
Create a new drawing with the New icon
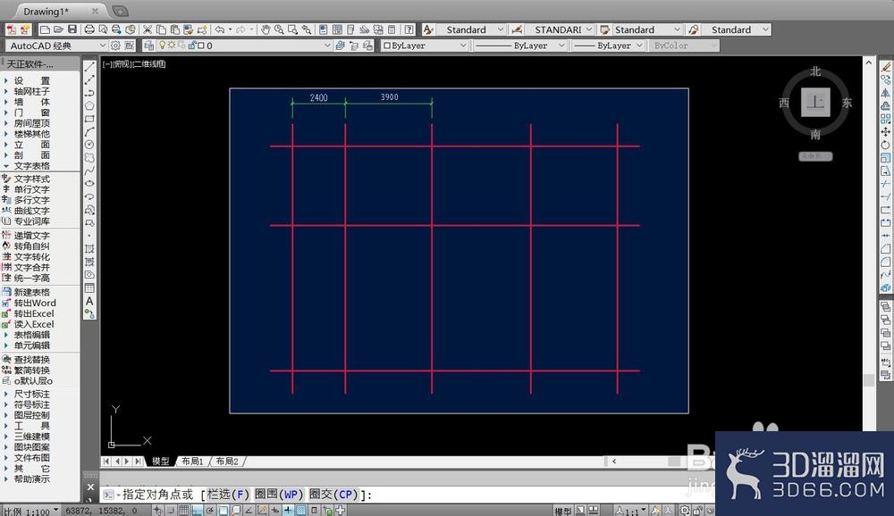[45, 29]
